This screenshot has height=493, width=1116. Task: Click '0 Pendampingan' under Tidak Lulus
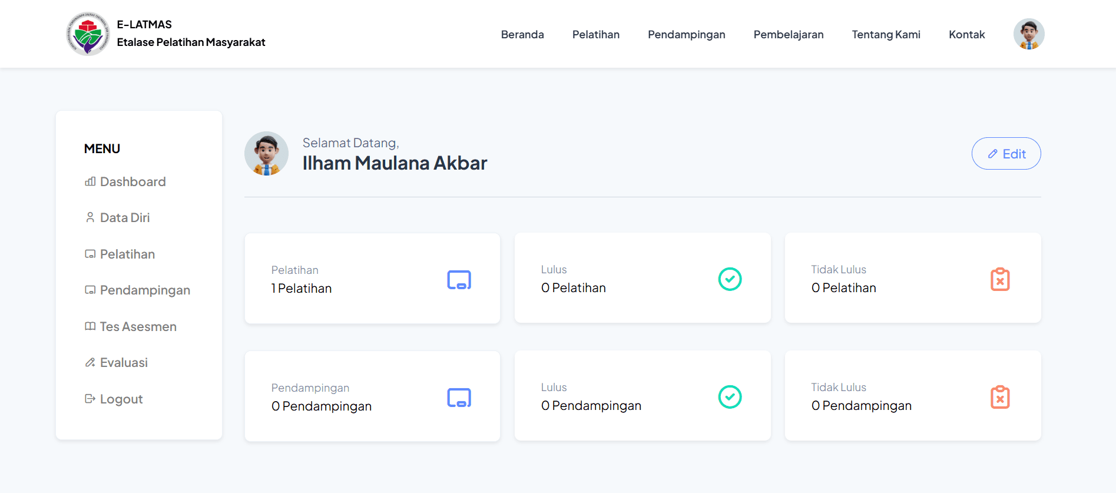(x=862, y=405)
